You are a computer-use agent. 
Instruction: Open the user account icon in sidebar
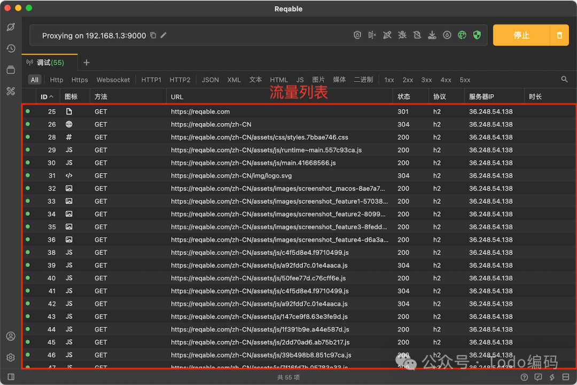click(11, 336)
